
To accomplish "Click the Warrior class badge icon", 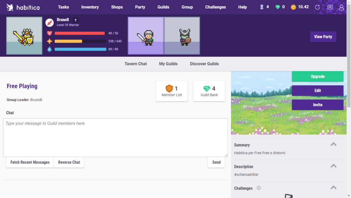I will point(50,23).
